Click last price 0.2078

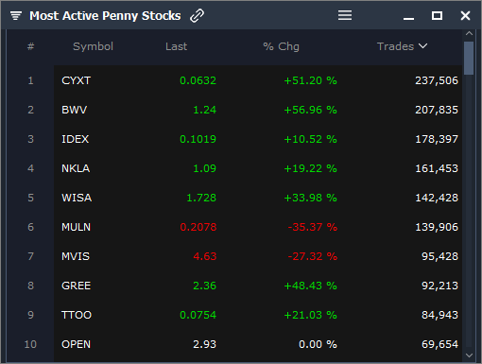point(198,227)
